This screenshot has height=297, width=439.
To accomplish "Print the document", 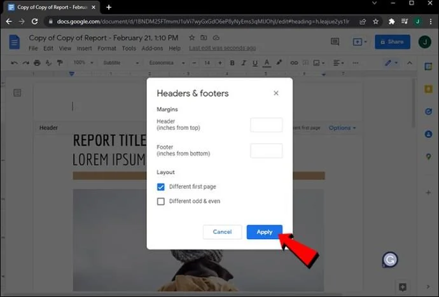I will pyautogui.click(x=37, y=63).
